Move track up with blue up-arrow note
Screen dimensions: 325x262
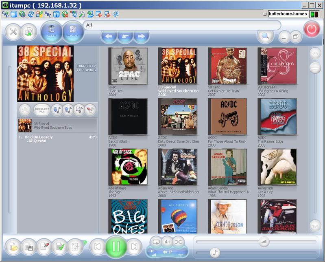pos(68,110)
